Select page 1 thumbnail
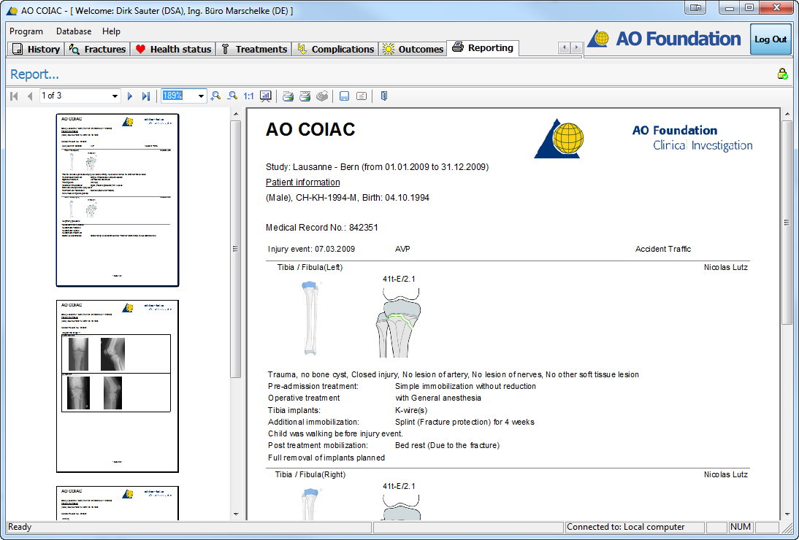This screenshot has height=540, width=799. pyautogui.click(x=117, y=200)
